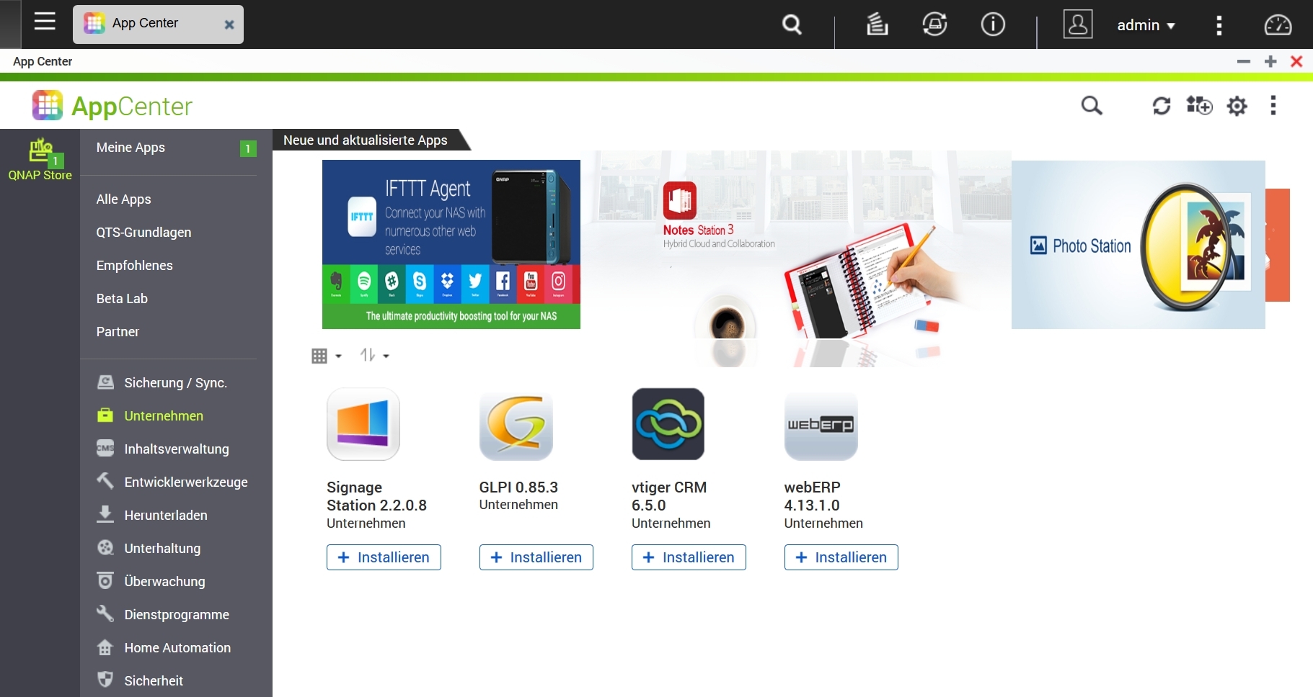The image size is (1313, 697).
Task: Switch to App Center taskbar tab
Action: pos(158,24)
